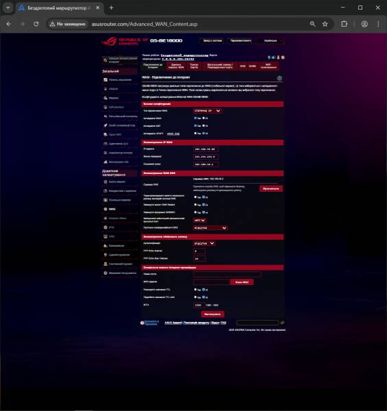Image resolution: width=387 pixels, height=411 pixels.
Task: Set Enable WAN to No
Action: 203,119
